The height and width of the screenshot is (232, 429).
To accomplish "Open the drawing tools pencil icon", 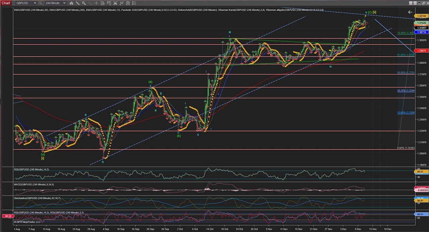I will coord(77,3).
